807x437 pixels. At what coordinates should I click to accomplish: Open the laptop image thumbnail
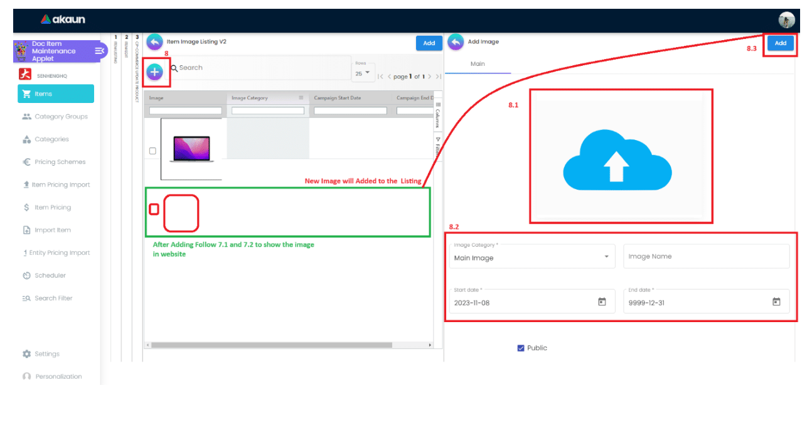[191, 149]
